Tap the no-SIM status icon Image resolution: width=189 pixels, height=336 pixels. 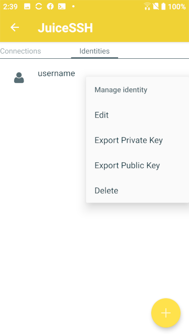[x=156, y=6]
